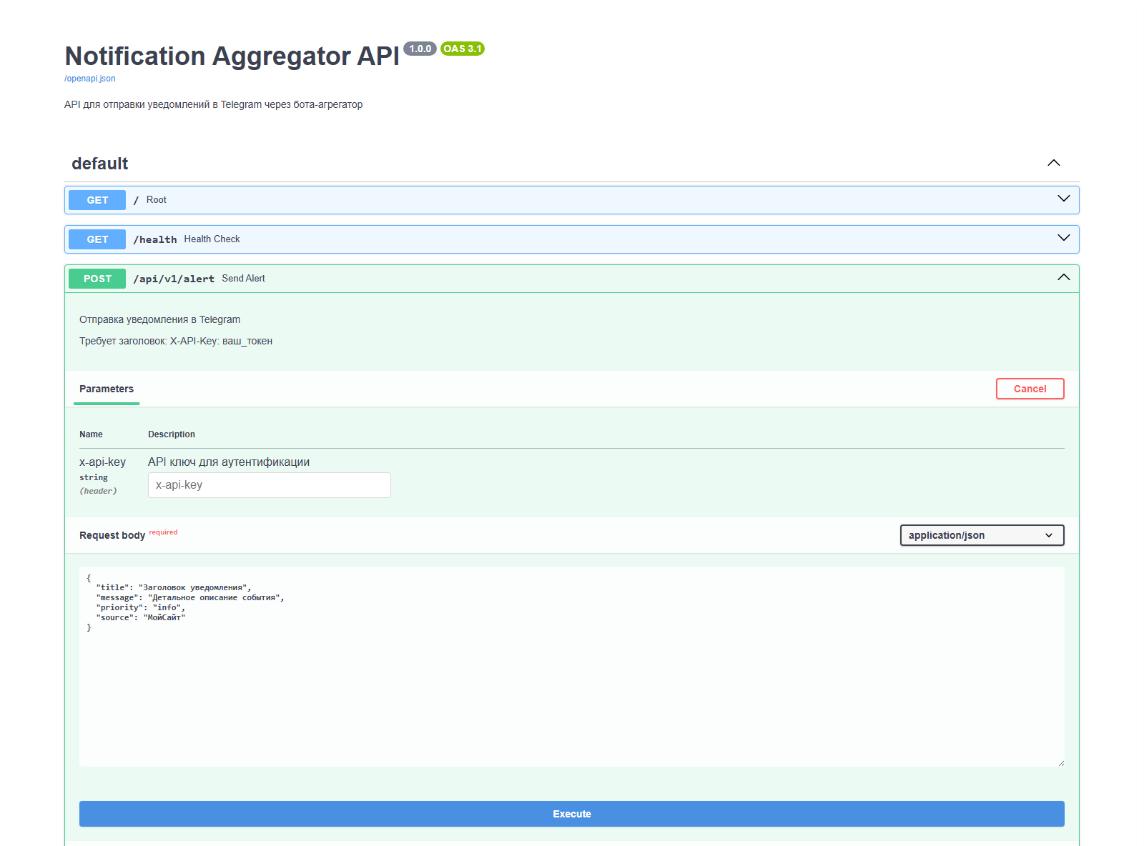This screenshot has width=1144, height=846.
Task: Click inside the x-api-key input field
Action: point(269,485)
